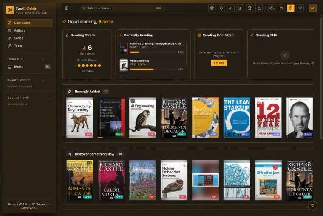
Task: Collapse the Libraries section chevron
Action: [43, 59]
